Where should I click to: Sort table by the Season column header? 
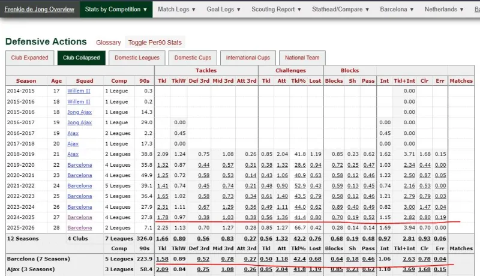tap(26, 80)
